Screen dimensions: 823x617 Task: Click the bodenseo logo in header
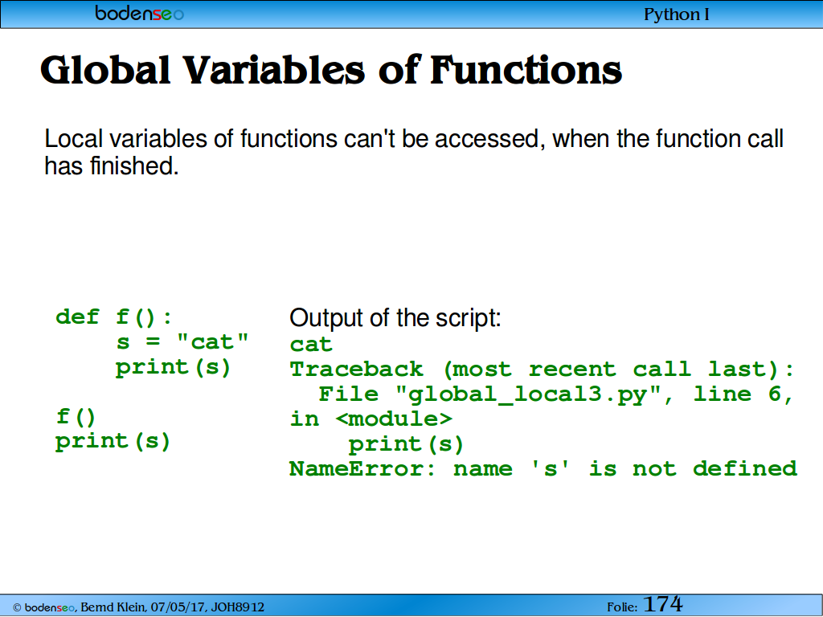click(x=140, y=13)
